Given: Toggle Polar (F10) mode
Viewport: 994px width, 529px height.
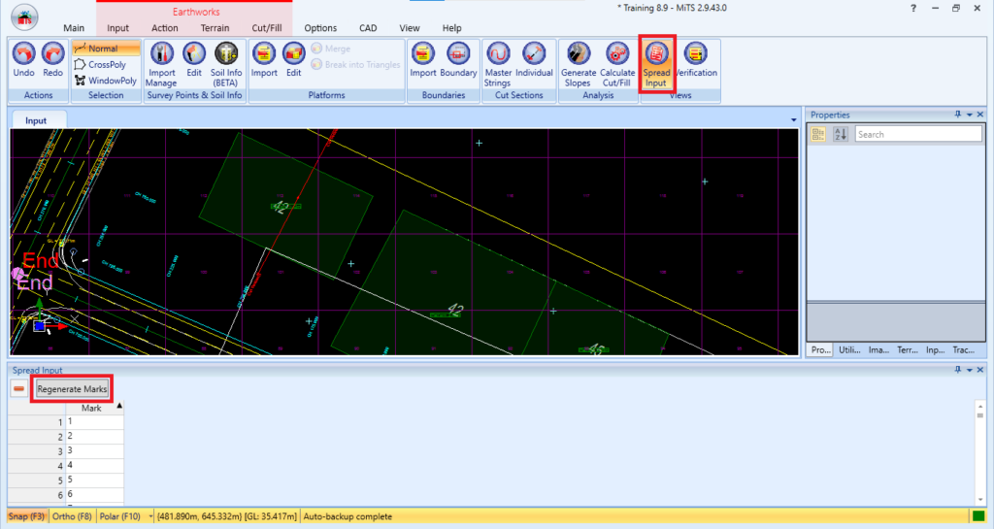Looking at the screenshot, I should pos(119,516).
